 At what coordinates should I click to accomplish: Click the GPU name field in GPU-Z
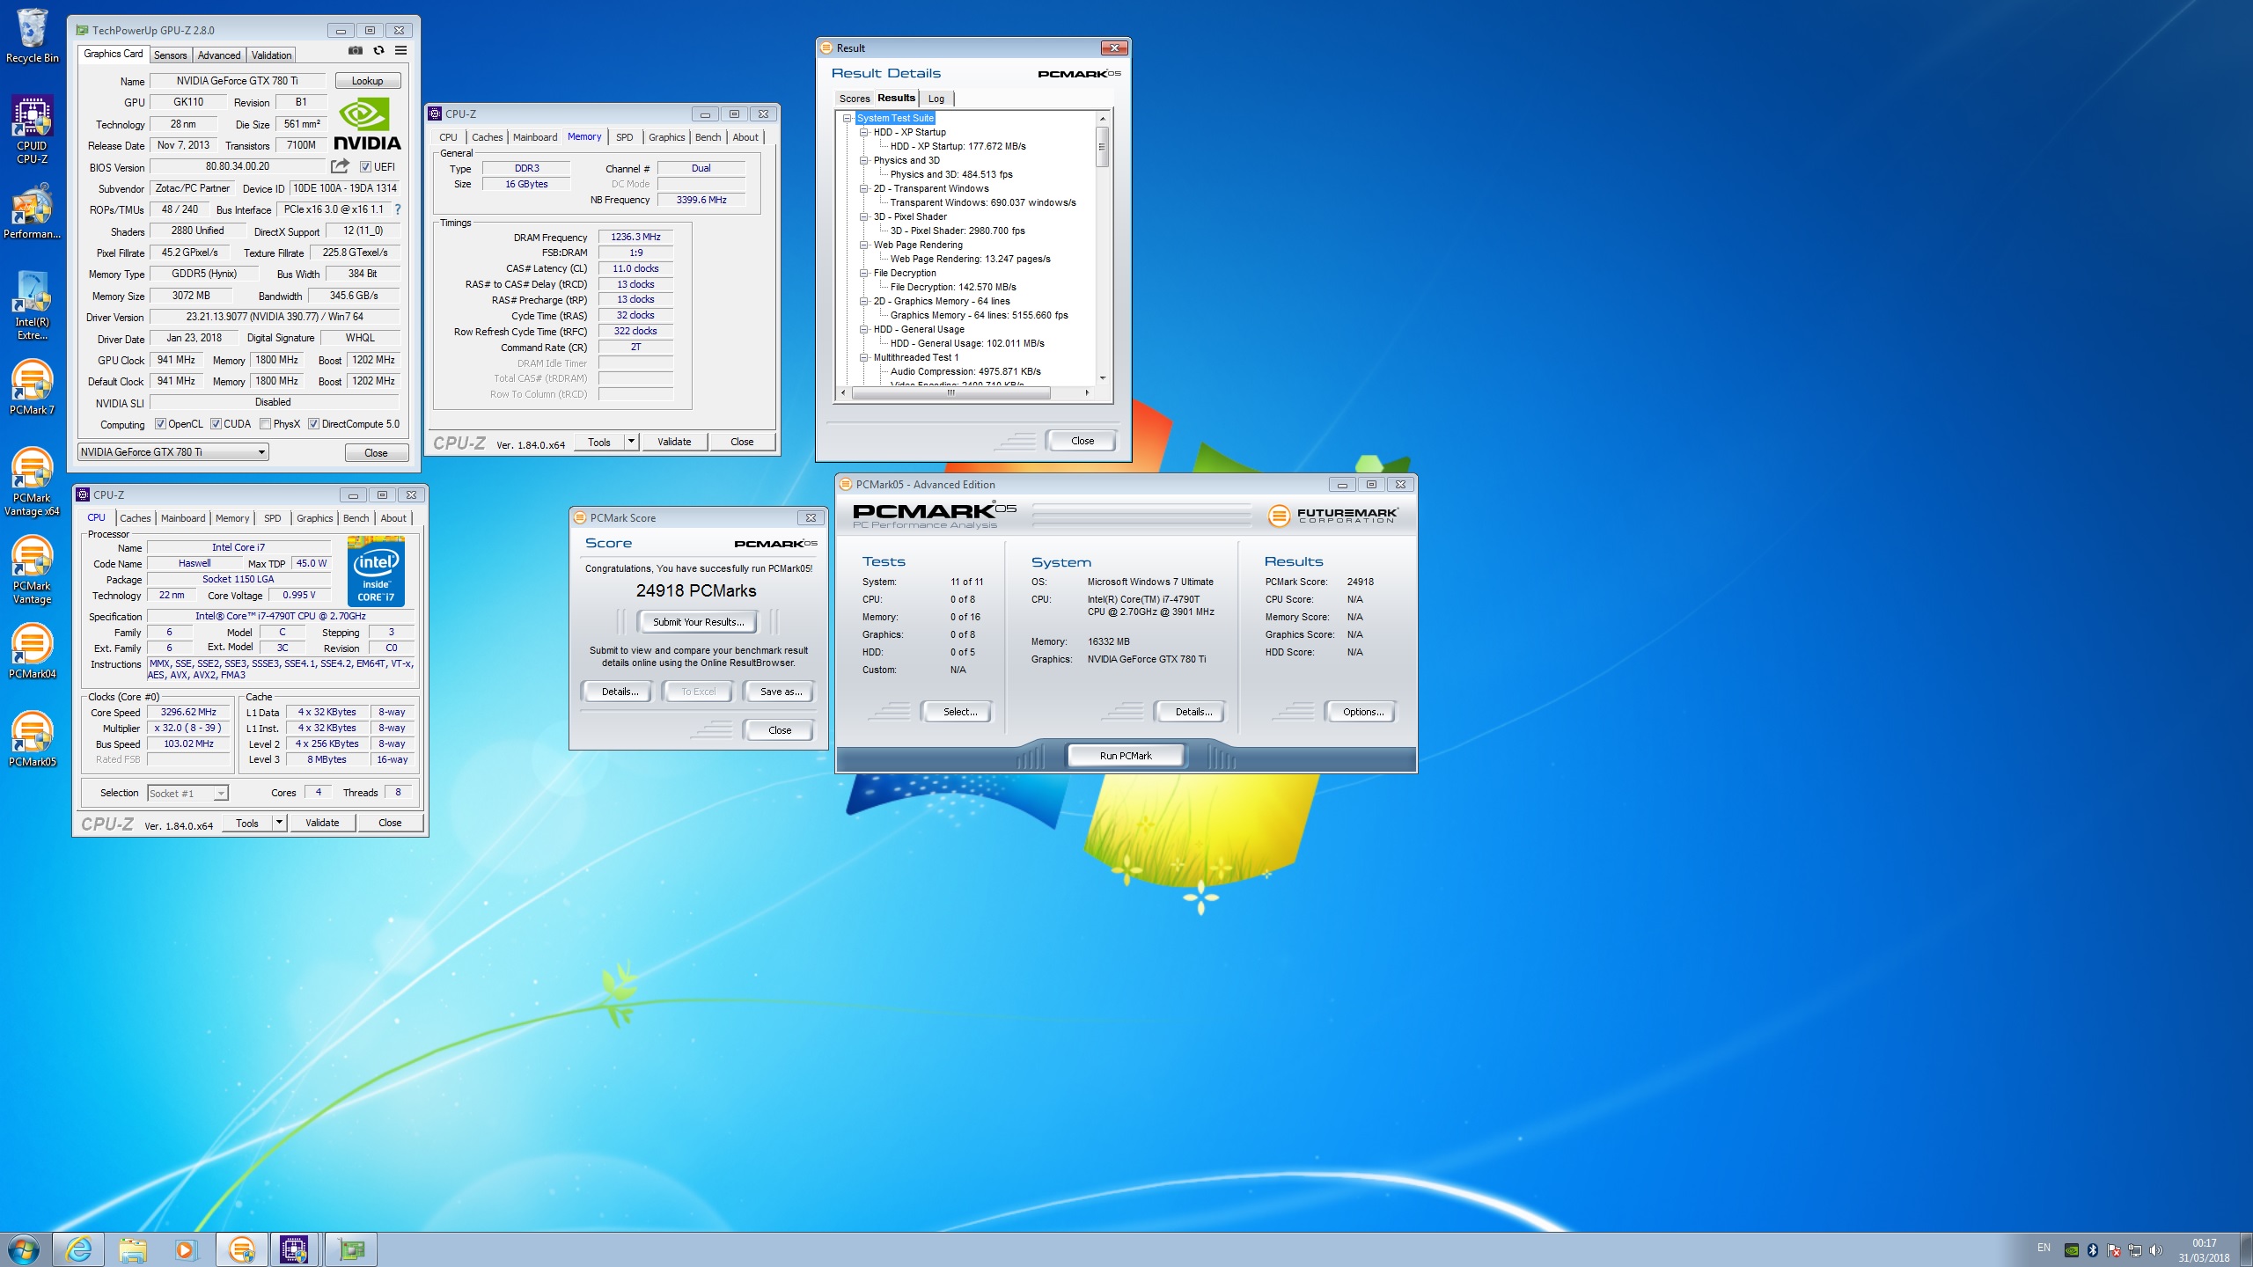(x=238, y=81)
